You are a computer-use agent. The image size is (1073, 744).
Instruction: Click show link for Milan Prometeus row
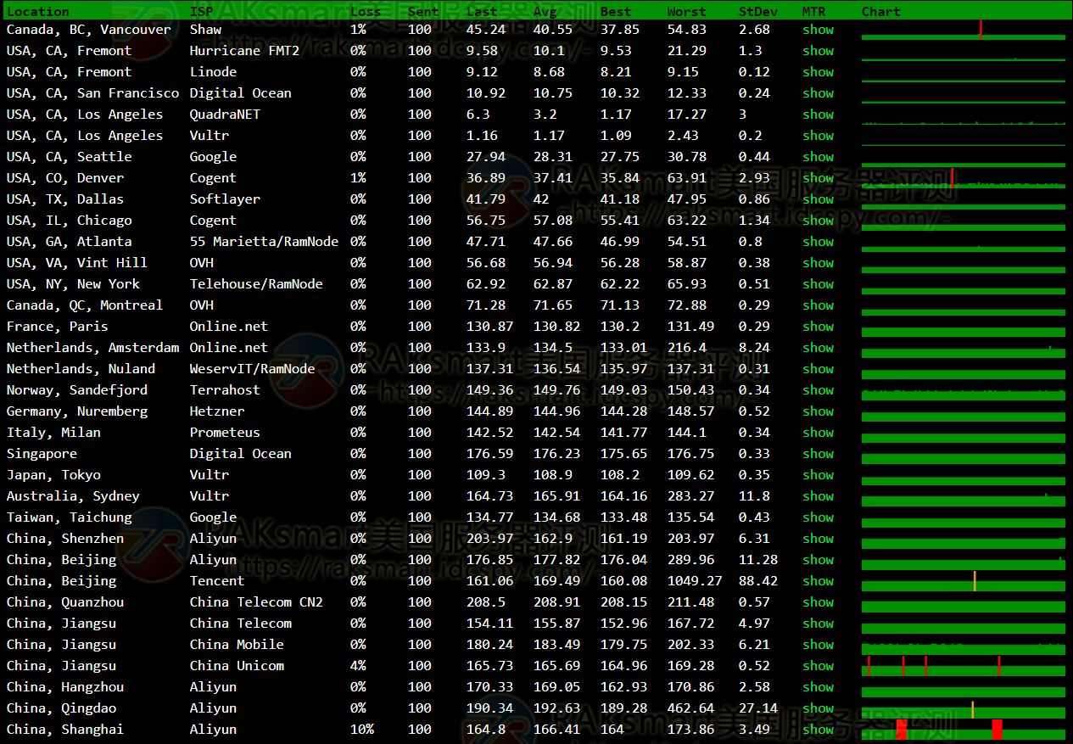point(818,433)
